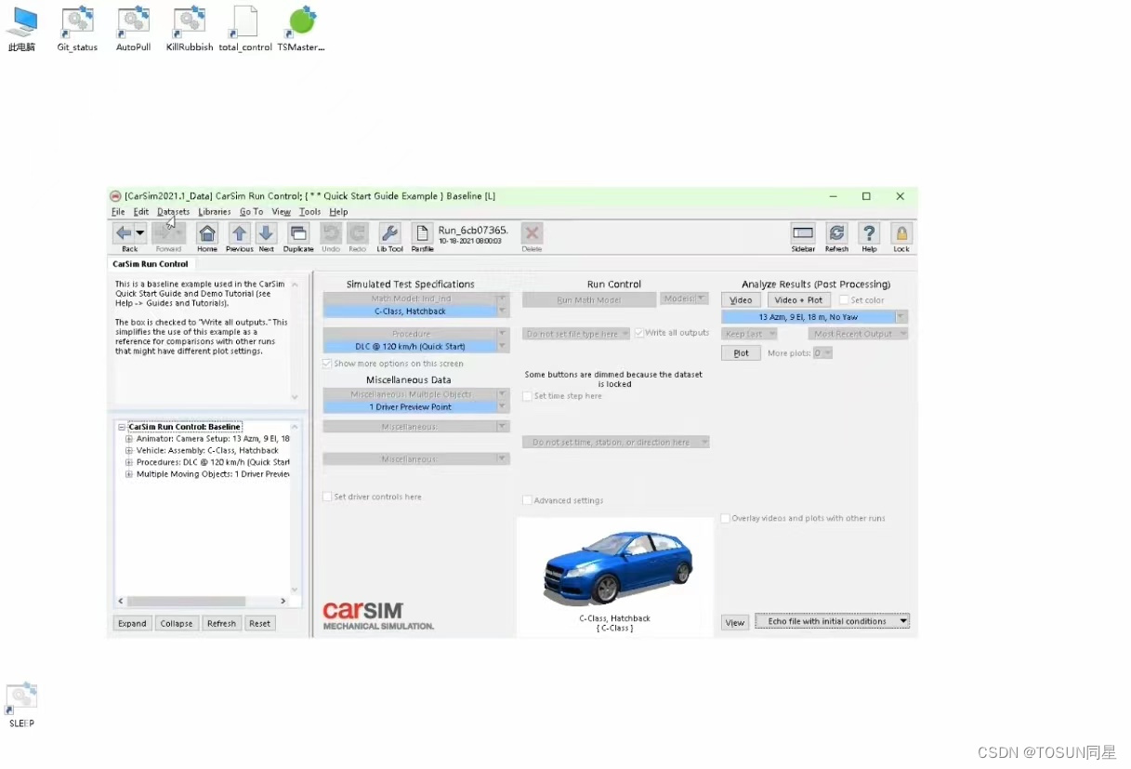Toggle the Write all outputs checkbox

pos(638,333)
